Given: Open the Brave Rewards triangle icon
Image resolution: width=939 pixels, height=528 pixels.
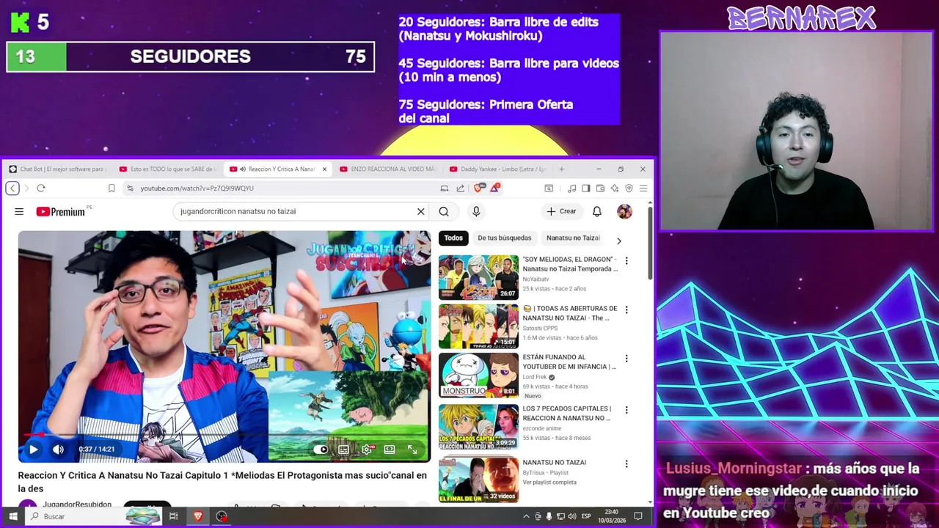Looking at the screenshot, I should 495,188.
